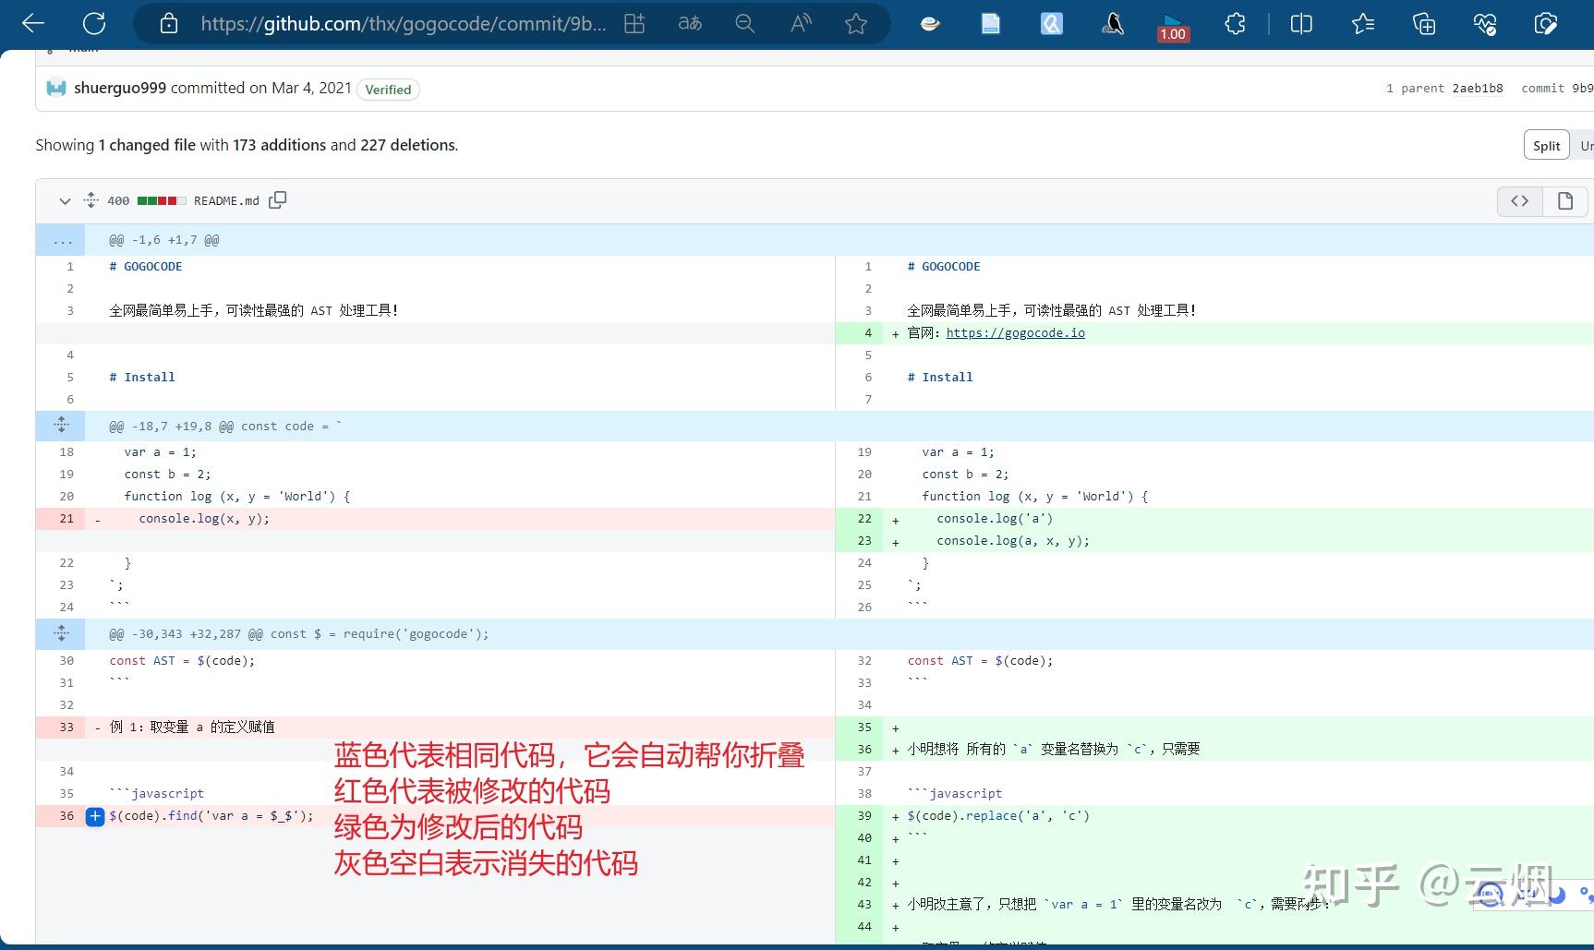
Task: Open shuerguo999 author avatar
Action: 56,89
